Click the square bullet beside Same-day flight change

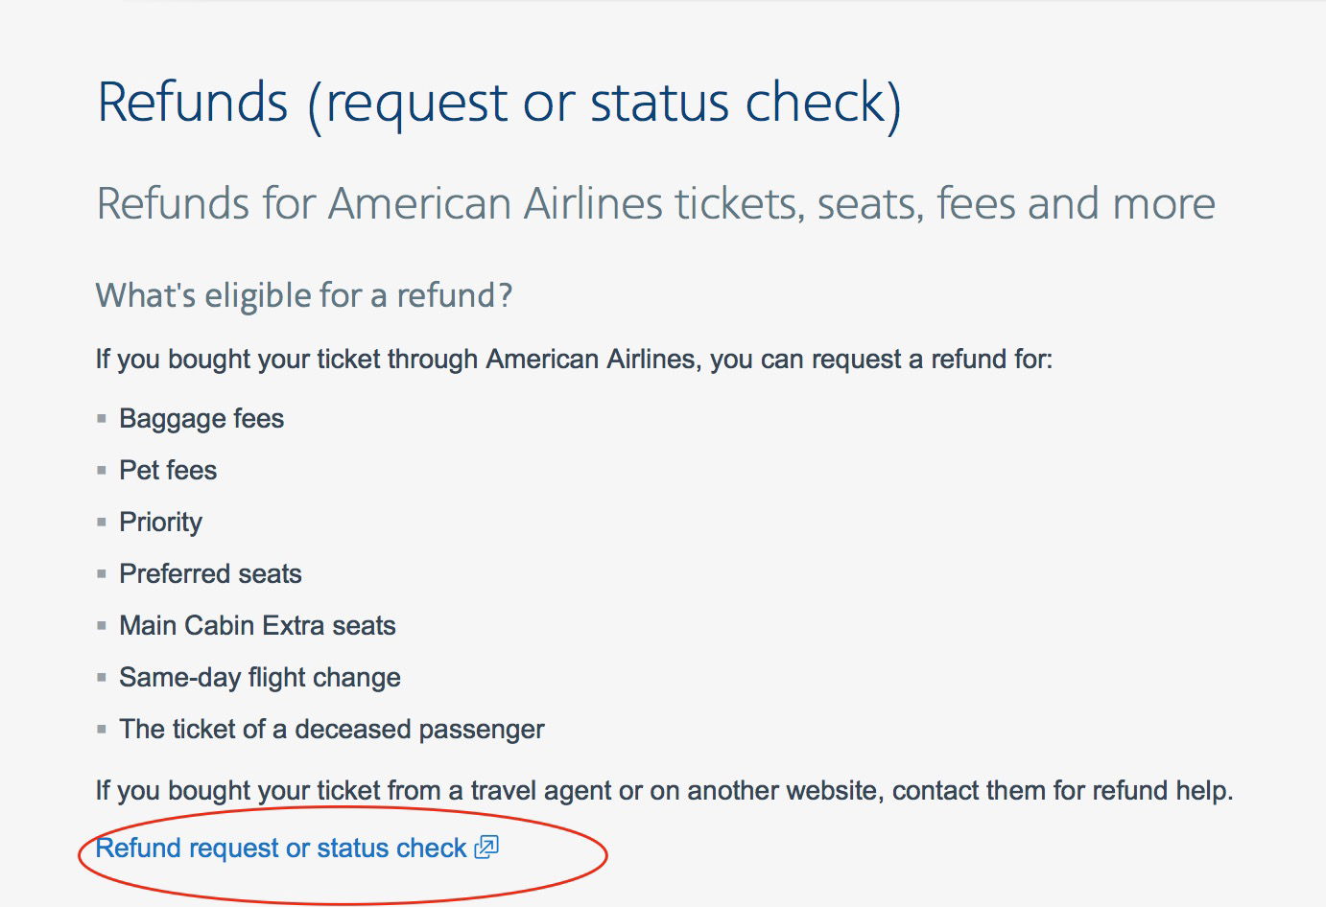point(101,678)
